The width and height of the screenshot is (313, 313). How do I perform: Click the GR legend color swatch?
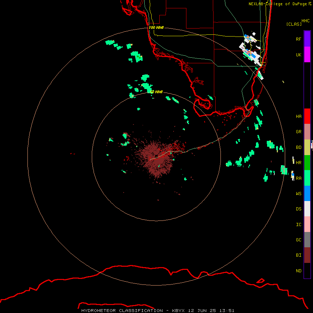[307, 132]
